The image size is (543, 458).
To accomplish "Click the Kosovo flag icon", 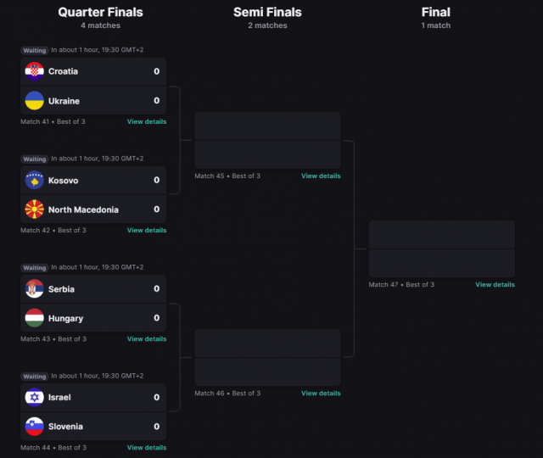I will [34, 181].
